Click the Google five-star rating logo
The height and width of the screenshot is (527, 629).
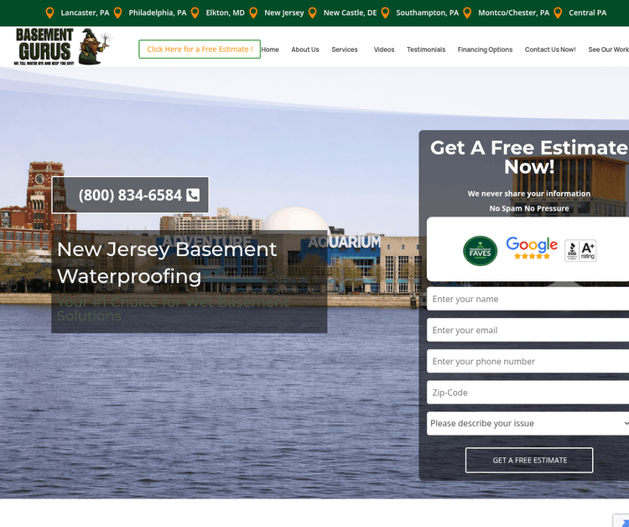pyautogui.click(x=532, y=248)
